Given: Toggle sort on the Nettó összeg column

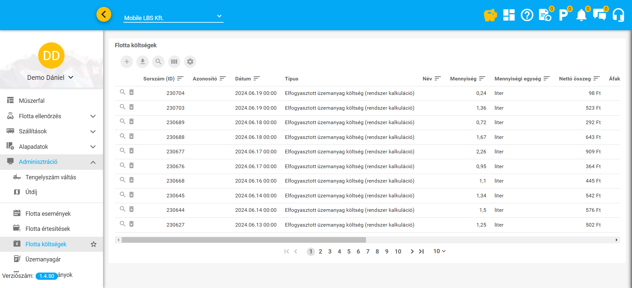Looking at the screenshot, I should click(596, 78).
